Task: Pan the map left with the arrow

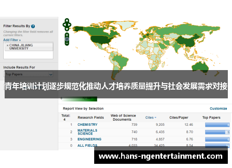Action: click(x=64, y=25)
